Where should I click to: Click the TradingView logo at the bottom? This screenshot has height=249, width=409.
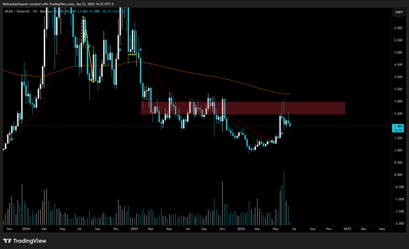pyautogui.click(x=25, y=241)
